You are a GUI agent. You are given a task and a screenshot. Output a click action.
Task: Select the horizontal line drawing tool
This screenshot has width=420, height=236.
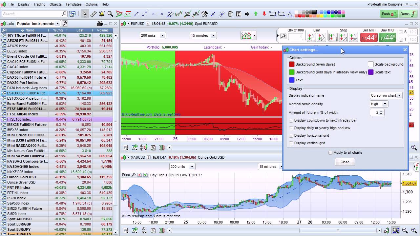[153, 14]
